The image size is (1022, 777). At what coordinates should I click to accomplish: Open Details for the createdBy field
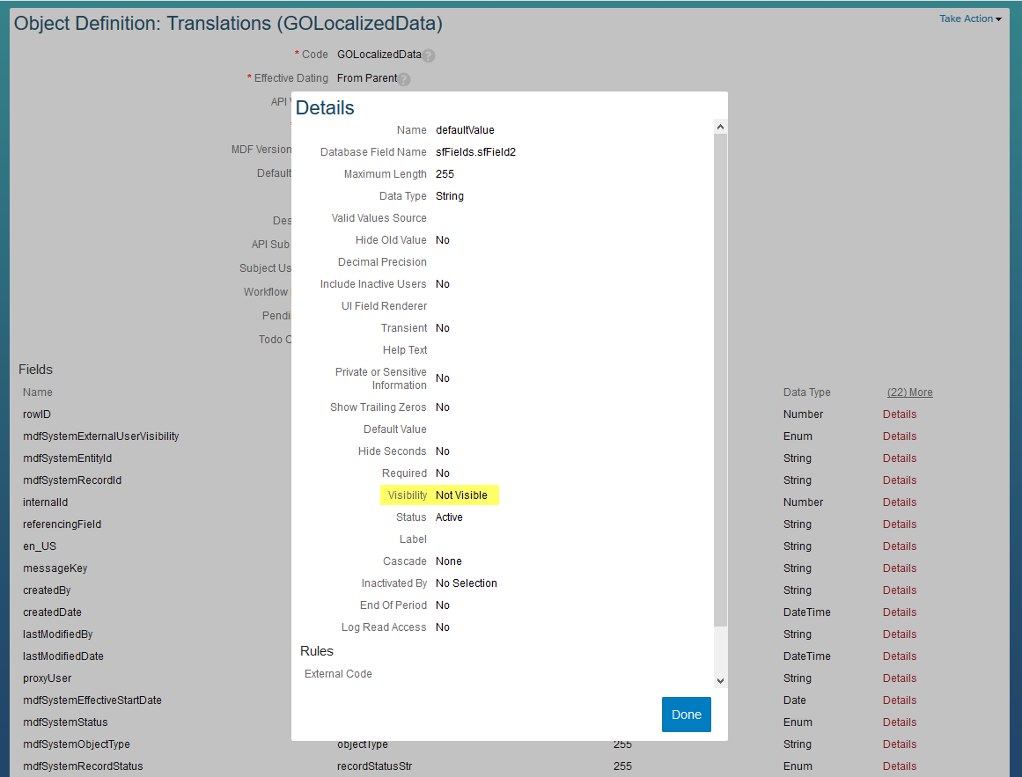point(900,590)
